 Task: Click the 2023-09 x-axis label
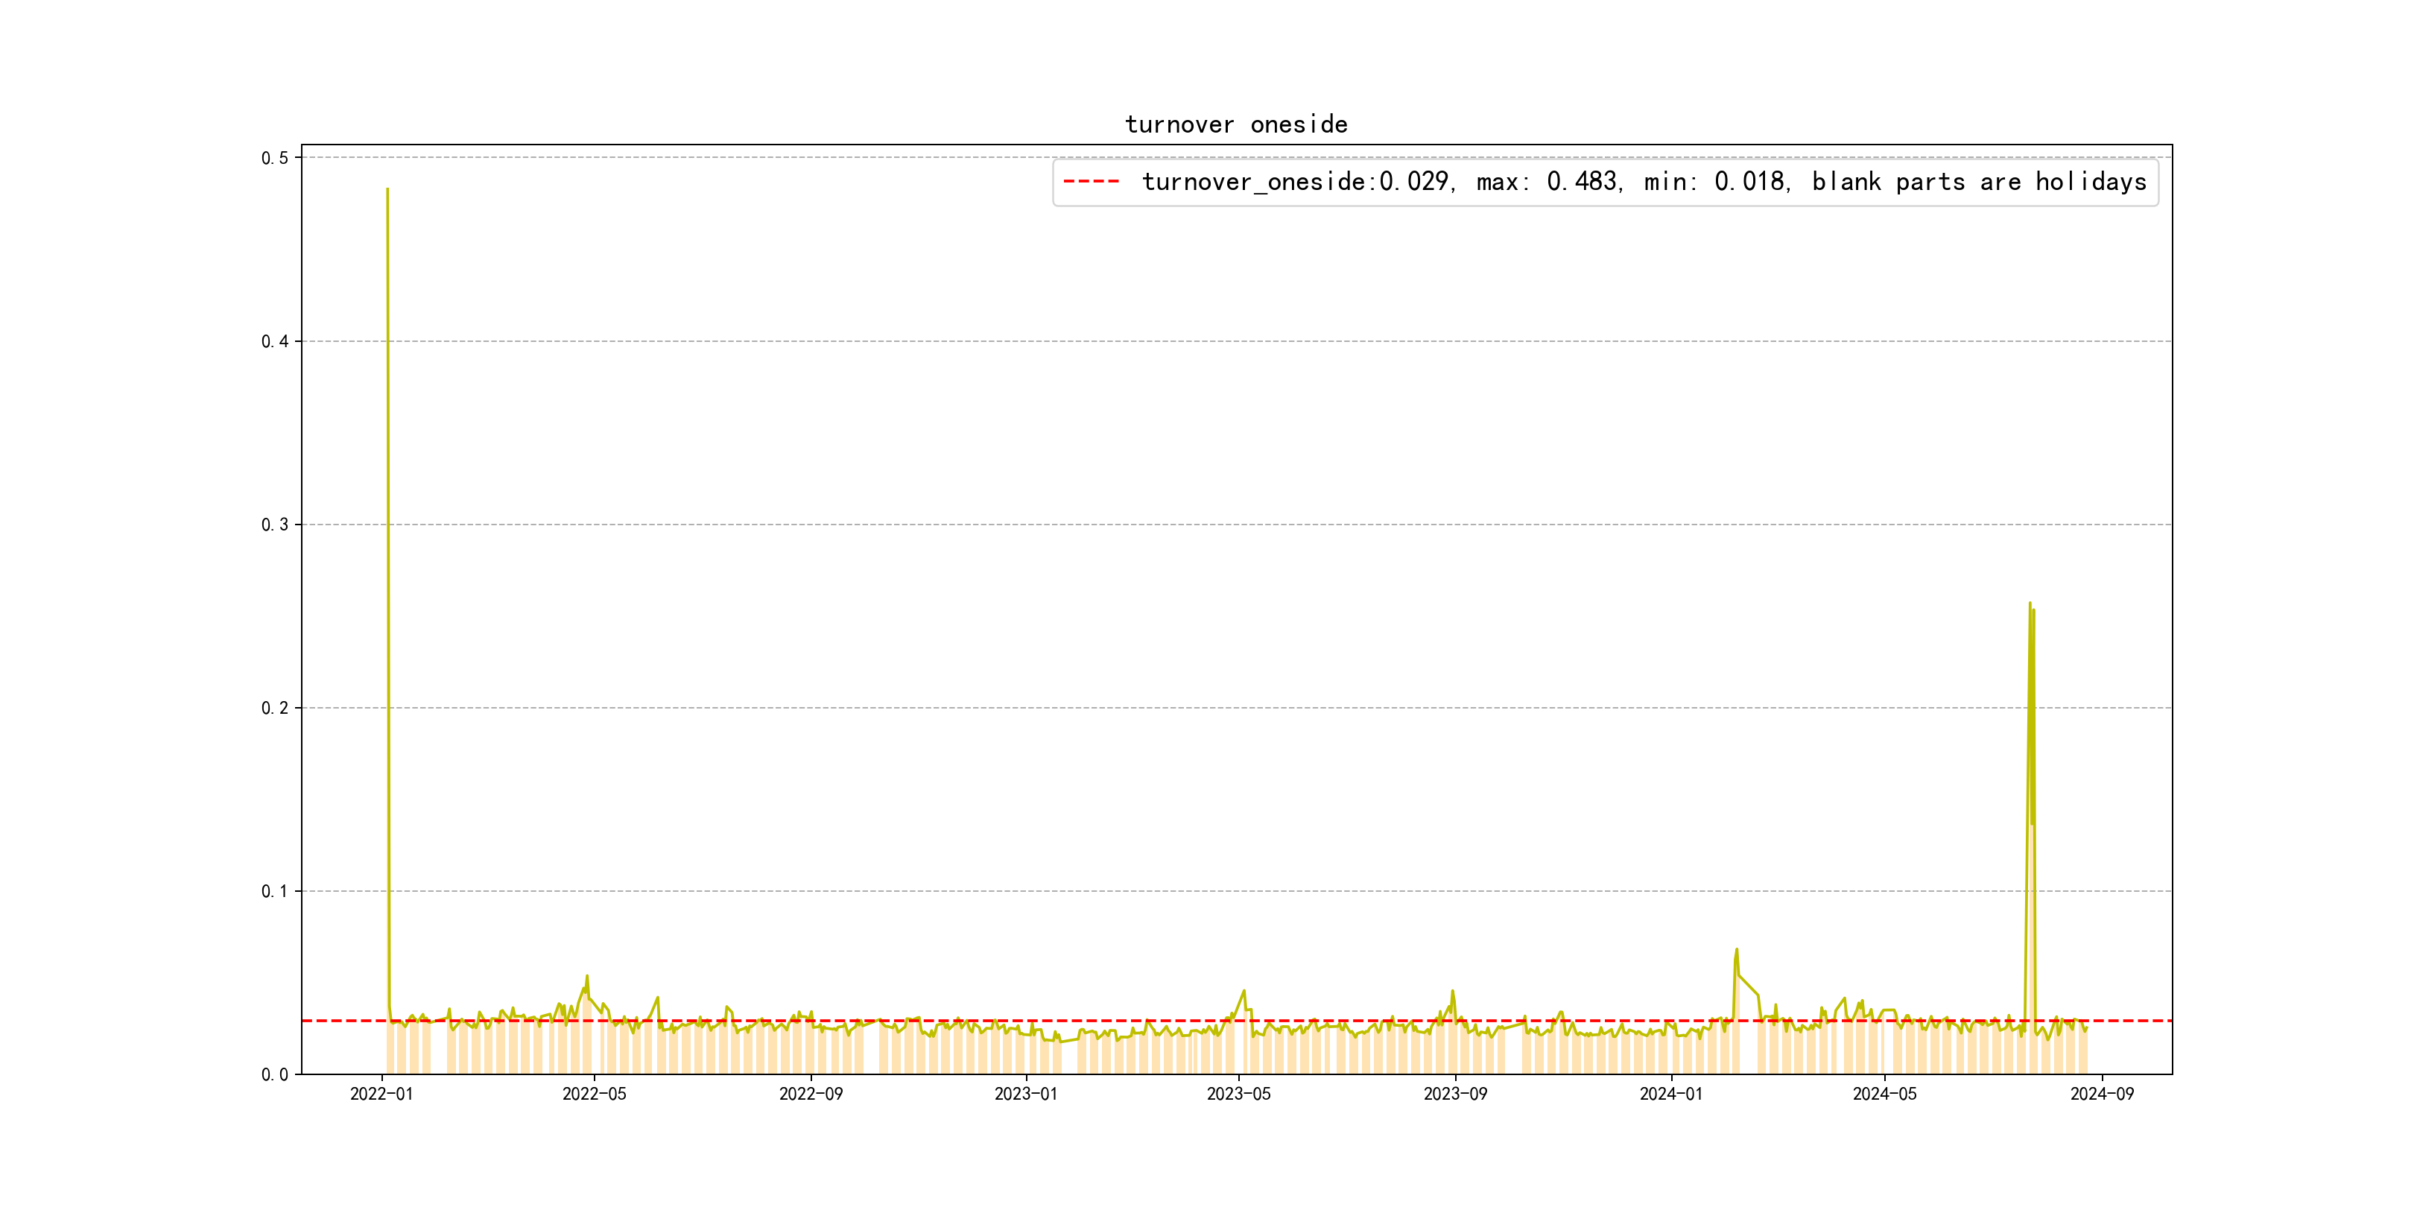(x=1455, y=1094)
